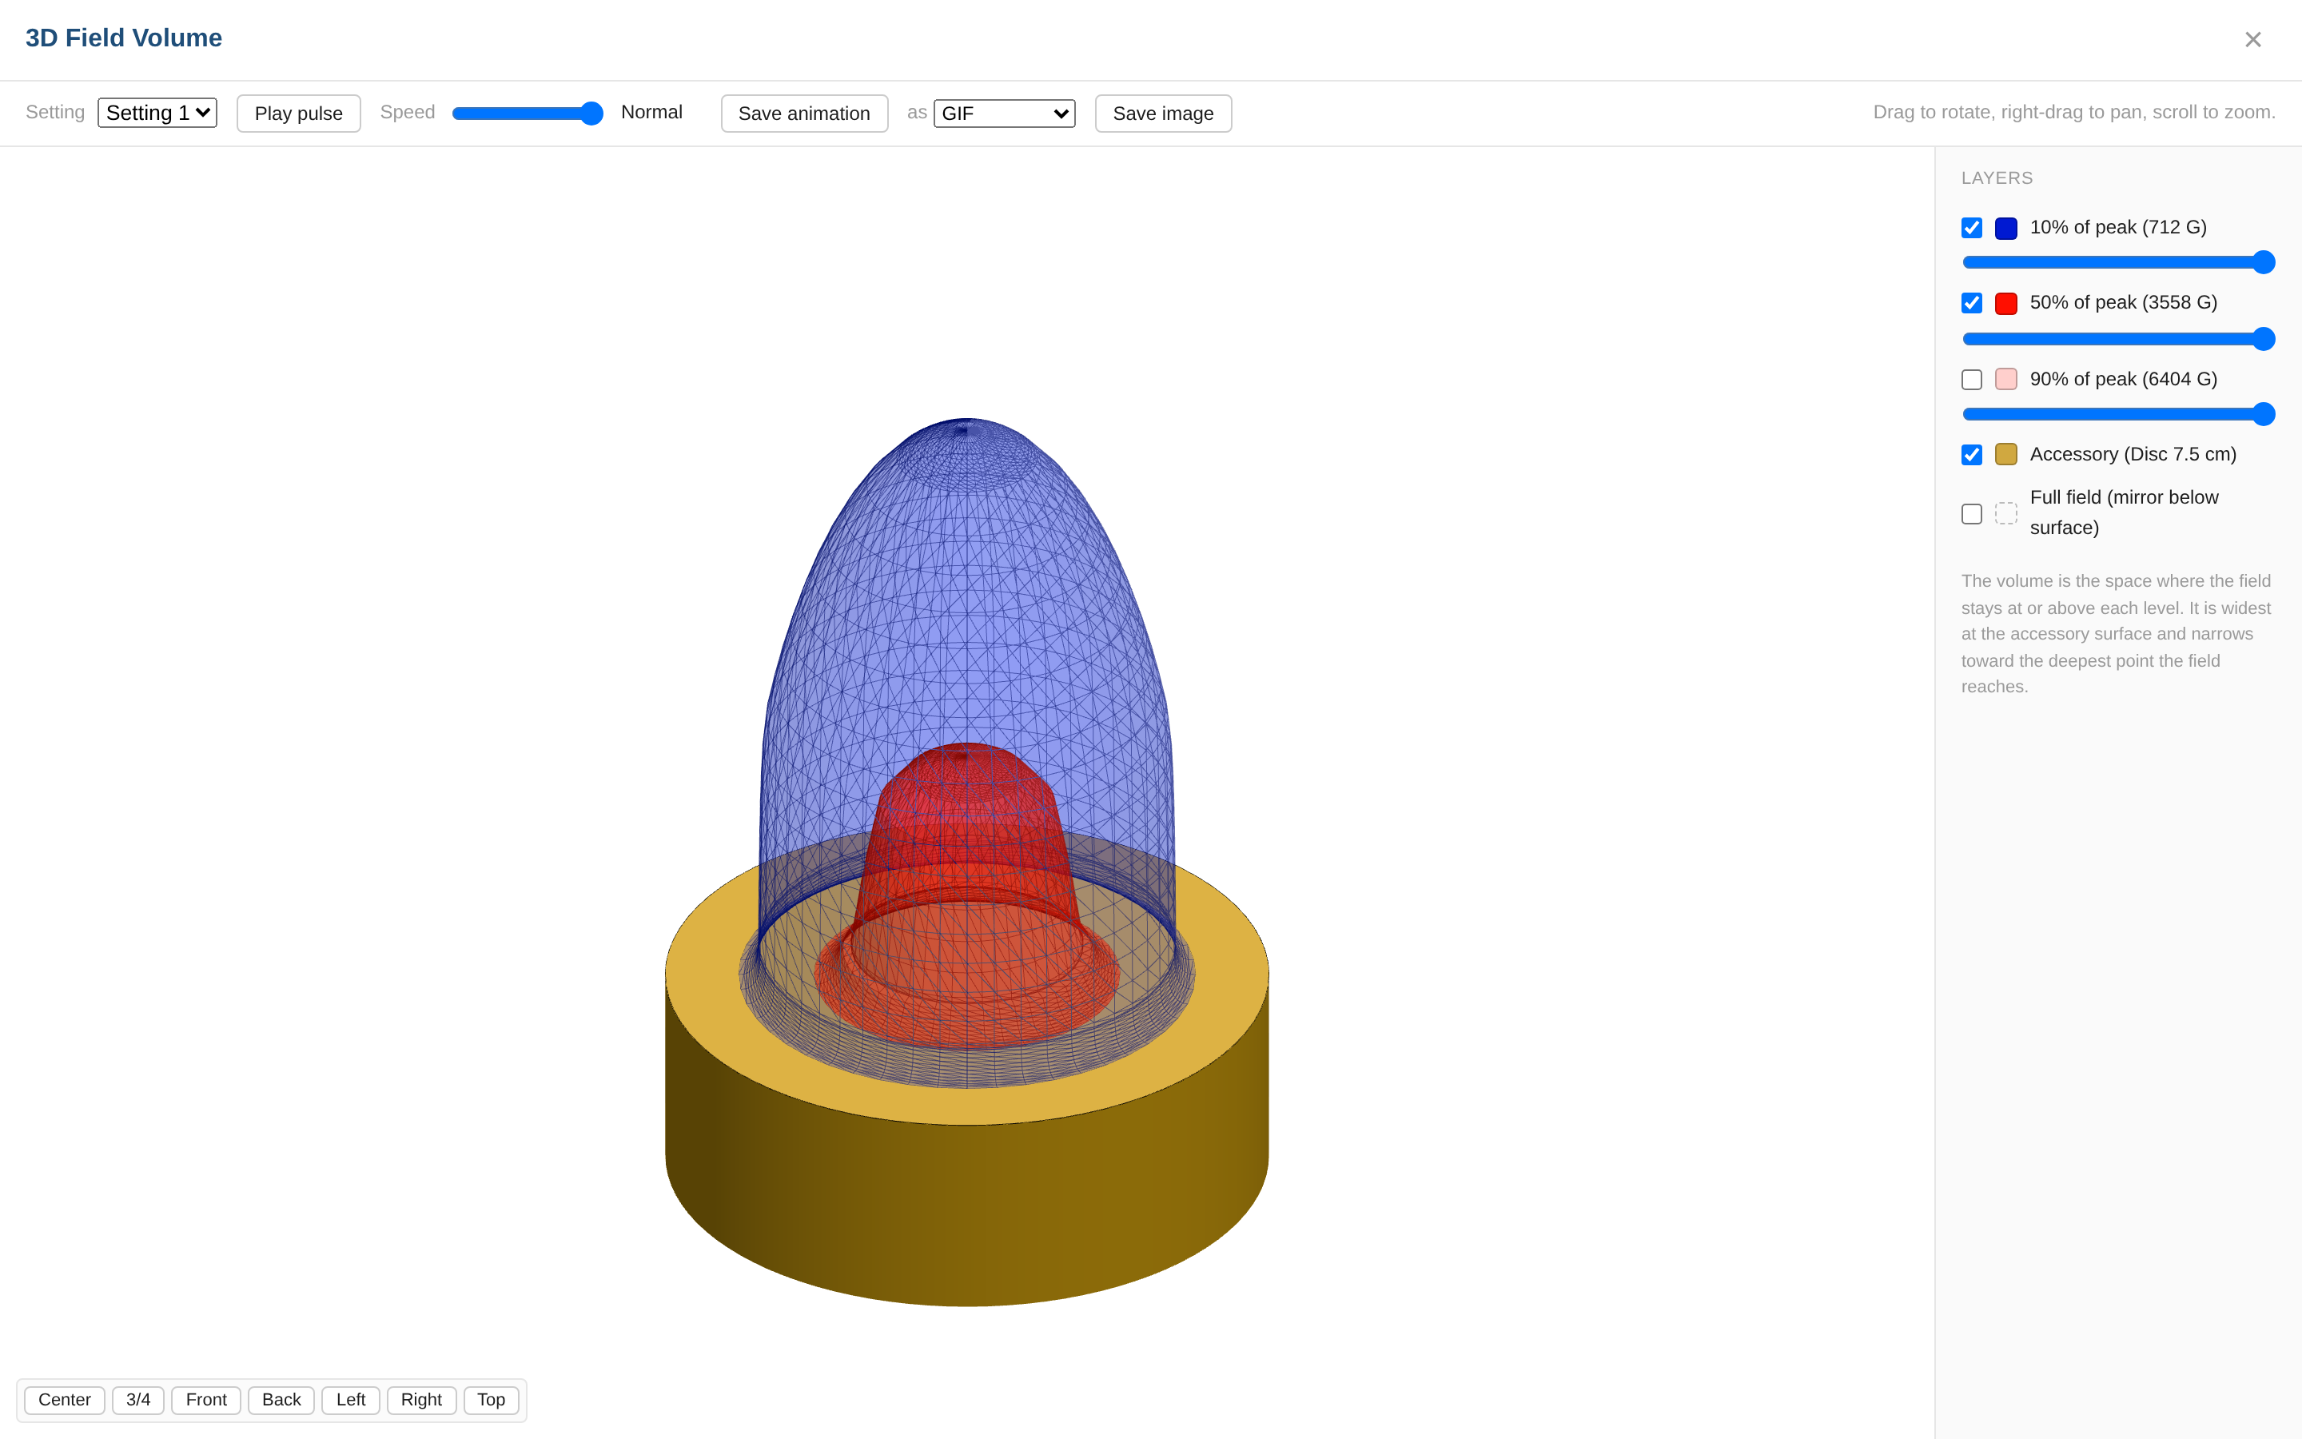Click the gold Accessory color swatch
Viewport: 2302px width, 1439px height.
(2006, 454)
